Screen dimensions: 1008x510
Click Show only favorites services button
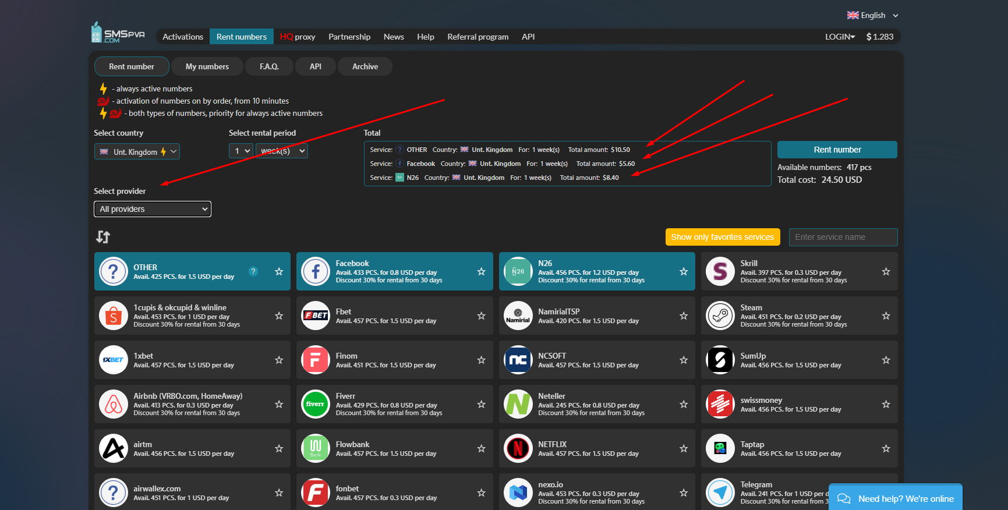pos(723,237)
